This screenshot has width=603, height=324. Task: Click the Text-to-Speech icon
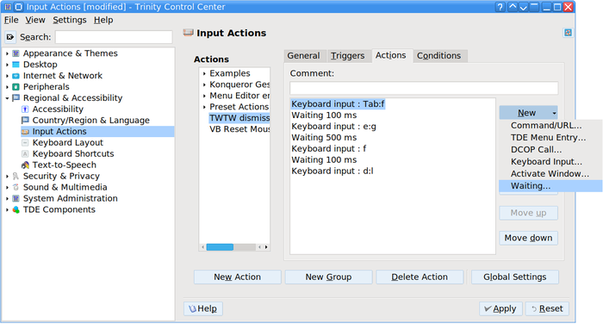[25, 165]
